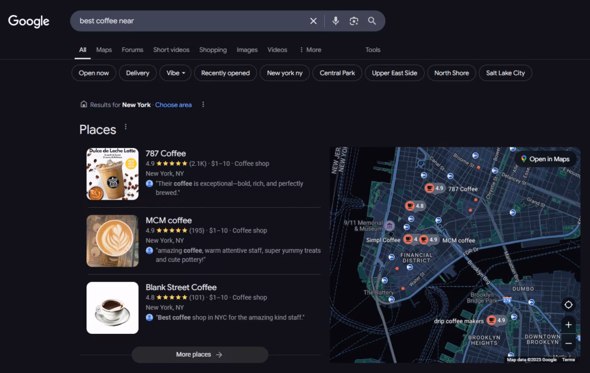
Task: Open the MCM coffee latte thumbnail
Action: pyautogui.click(x=112, y=241)
